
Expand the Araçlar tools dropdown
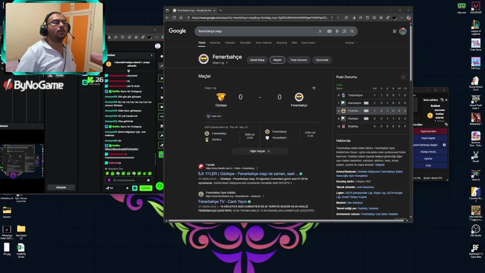[x=351, y=42]
